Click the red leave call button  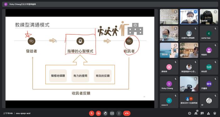127,113
